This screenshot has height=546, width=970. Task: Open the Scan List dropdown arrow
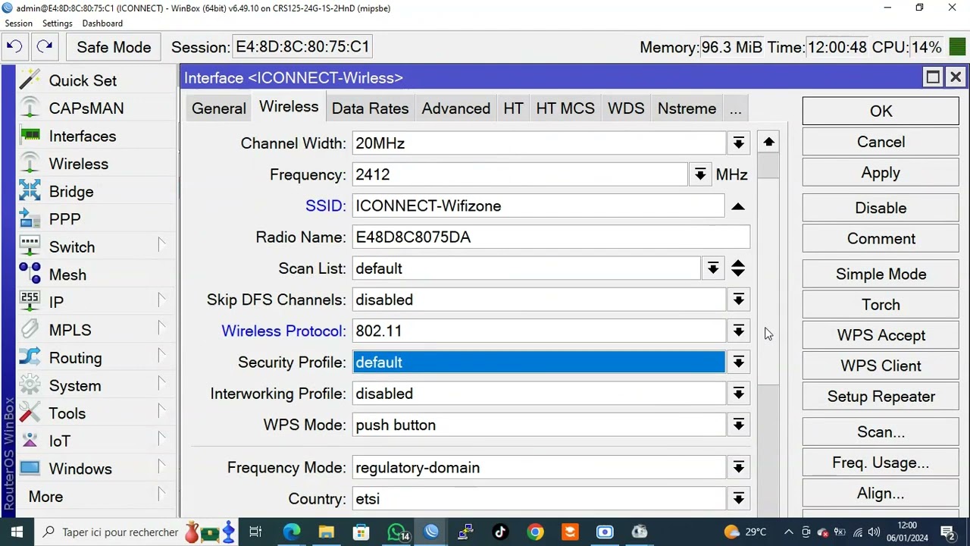pyautogui.click(x=712, y=268)
